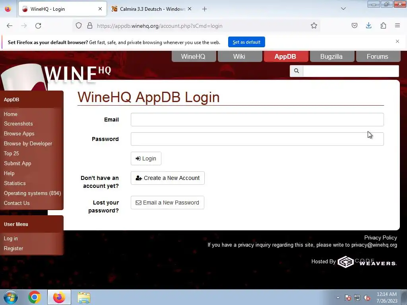The height and width of the screenshot is (305, 407).
Task: Focus the Password input field
Action: click(x=257, y=139)
